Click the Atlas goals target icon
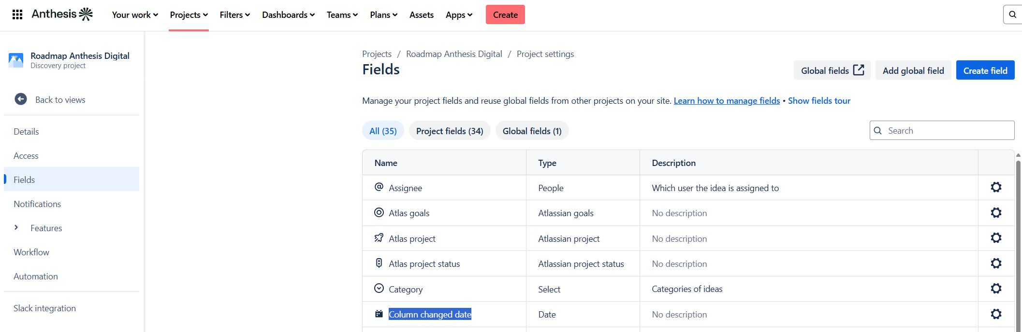 tap(379, 212)
